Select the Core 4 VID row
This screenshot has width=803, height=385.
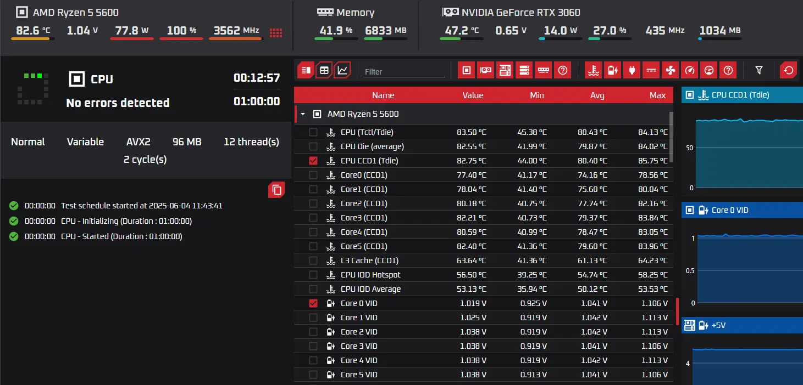[484, 360]
